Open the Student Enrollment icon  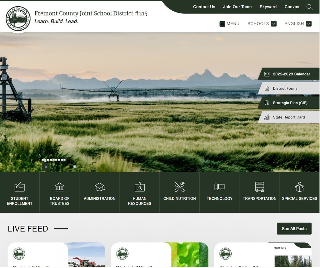tap(19, 187)
